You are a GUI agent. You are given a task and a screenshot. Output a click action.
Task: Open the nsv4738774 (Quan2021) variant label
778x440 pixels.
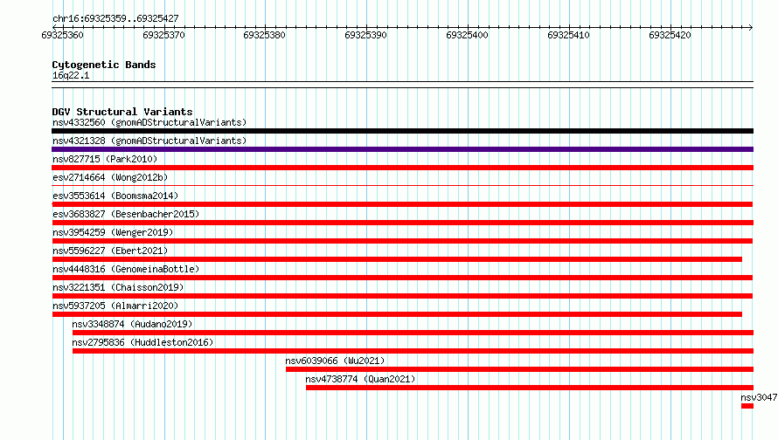(360, 379)
